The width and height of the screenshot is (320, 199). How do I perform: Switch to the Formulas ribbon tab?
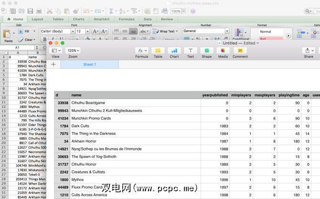(x=127, y=19)
